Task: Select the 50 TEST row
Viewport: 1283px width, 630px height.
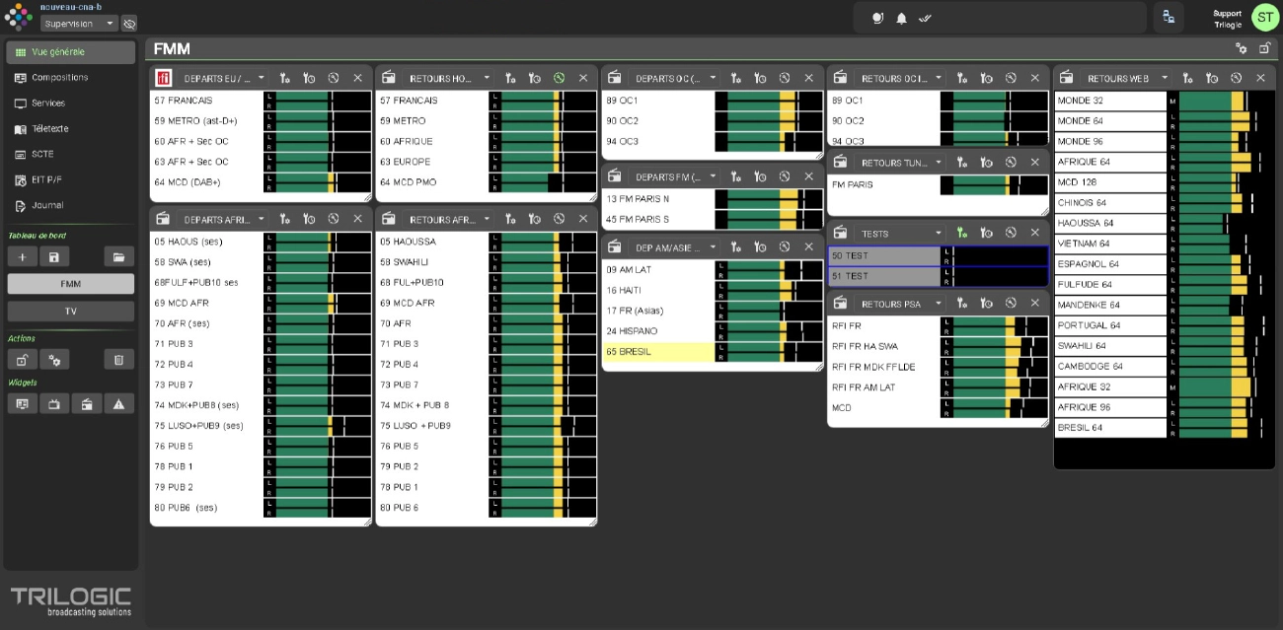Action: click(x=938, y=256)
